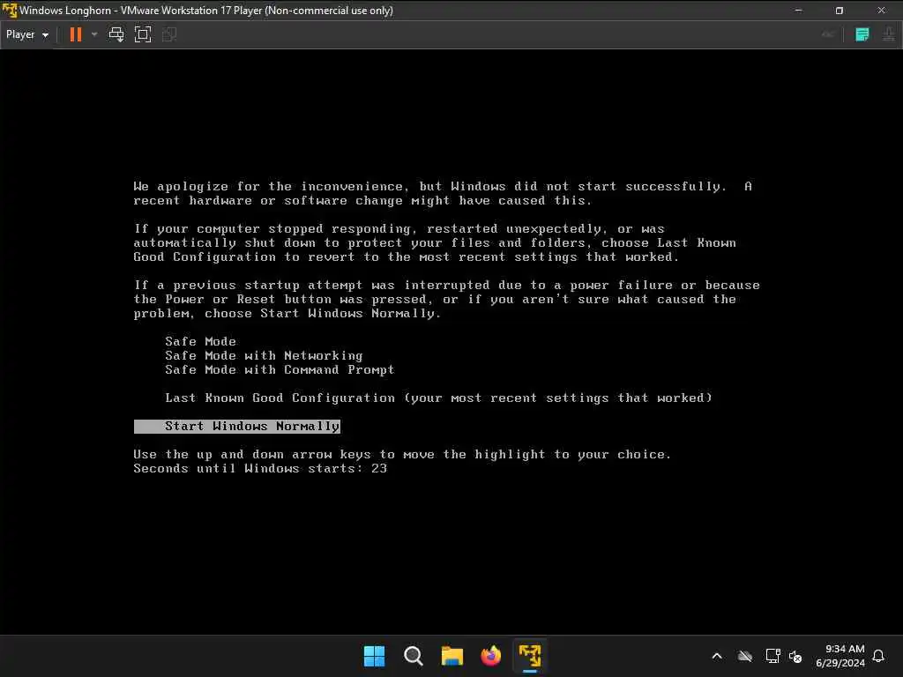Screen dimensions: 903x677
Task: Send Ctrl+Alt+Del to the VM
Action: coord(116,34)
